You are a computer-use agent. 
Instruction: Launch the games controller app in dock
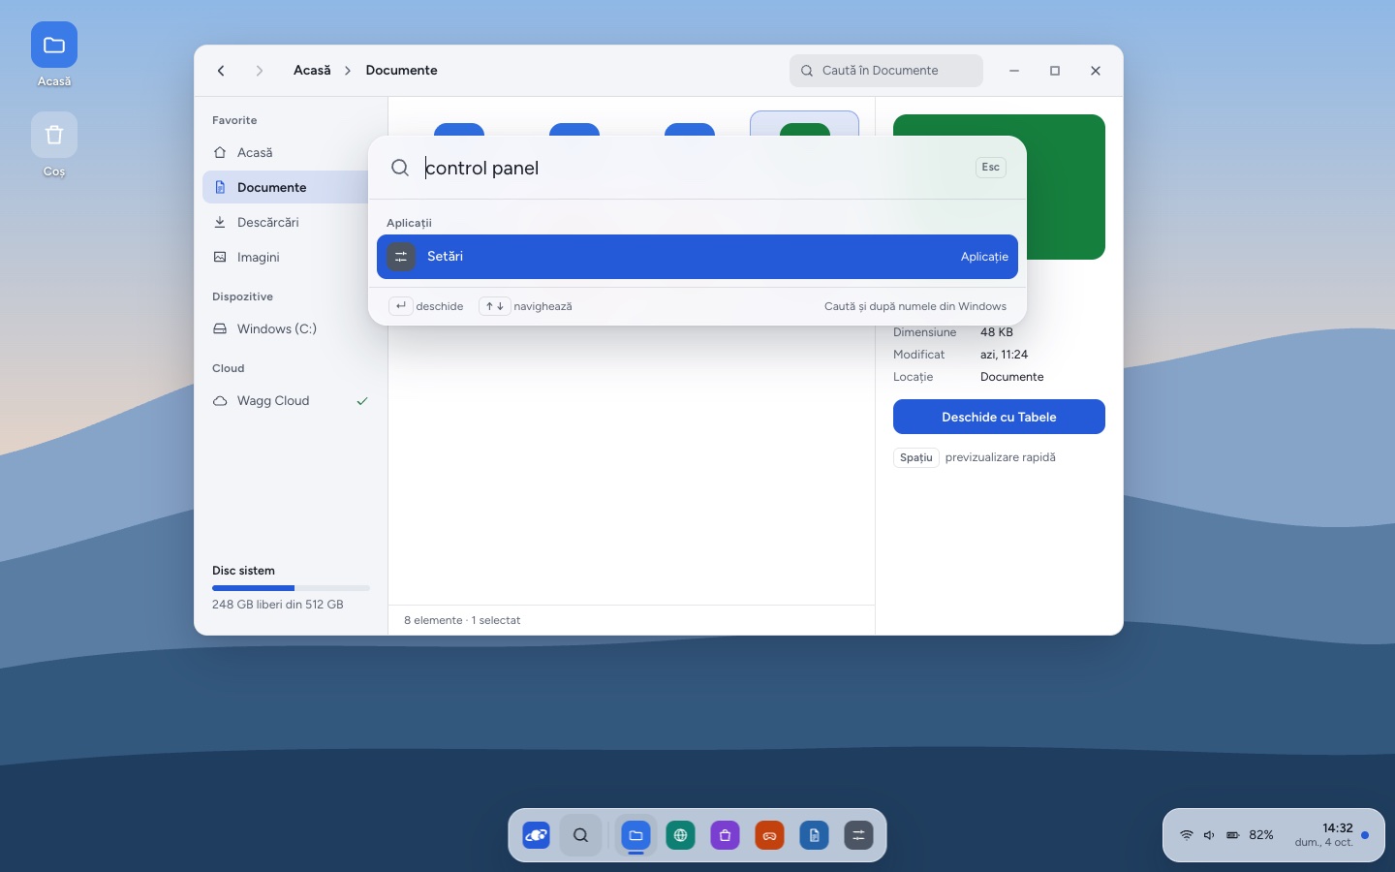(769, 835)
